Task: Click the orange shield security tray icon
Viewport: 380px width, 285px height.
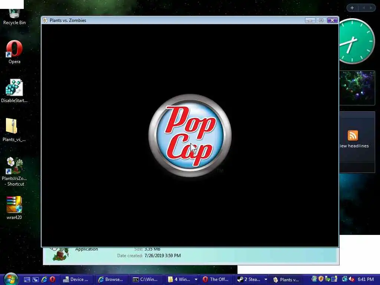Action: pyautogui.click(x=321, y=279)
